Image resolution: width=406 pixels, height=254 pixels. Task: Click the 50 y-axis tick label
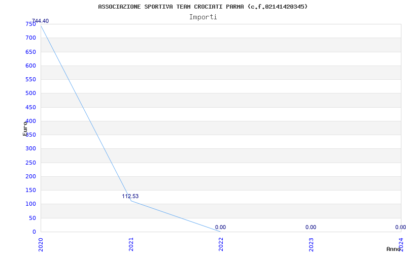32,218
